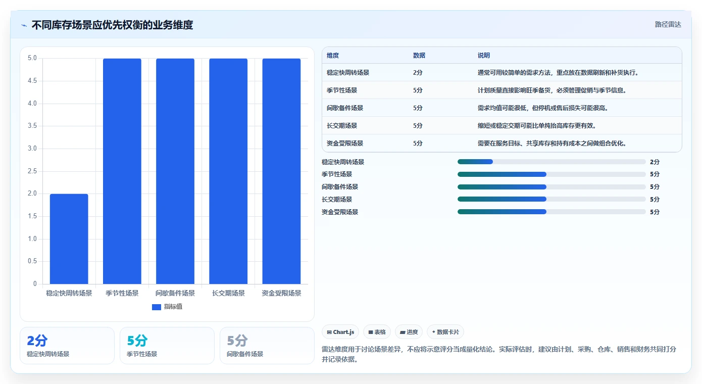Screen dimensions: 702x384
Task: Click 5分 in the 长交期场景 table row
Action: (x=418, y=126)
